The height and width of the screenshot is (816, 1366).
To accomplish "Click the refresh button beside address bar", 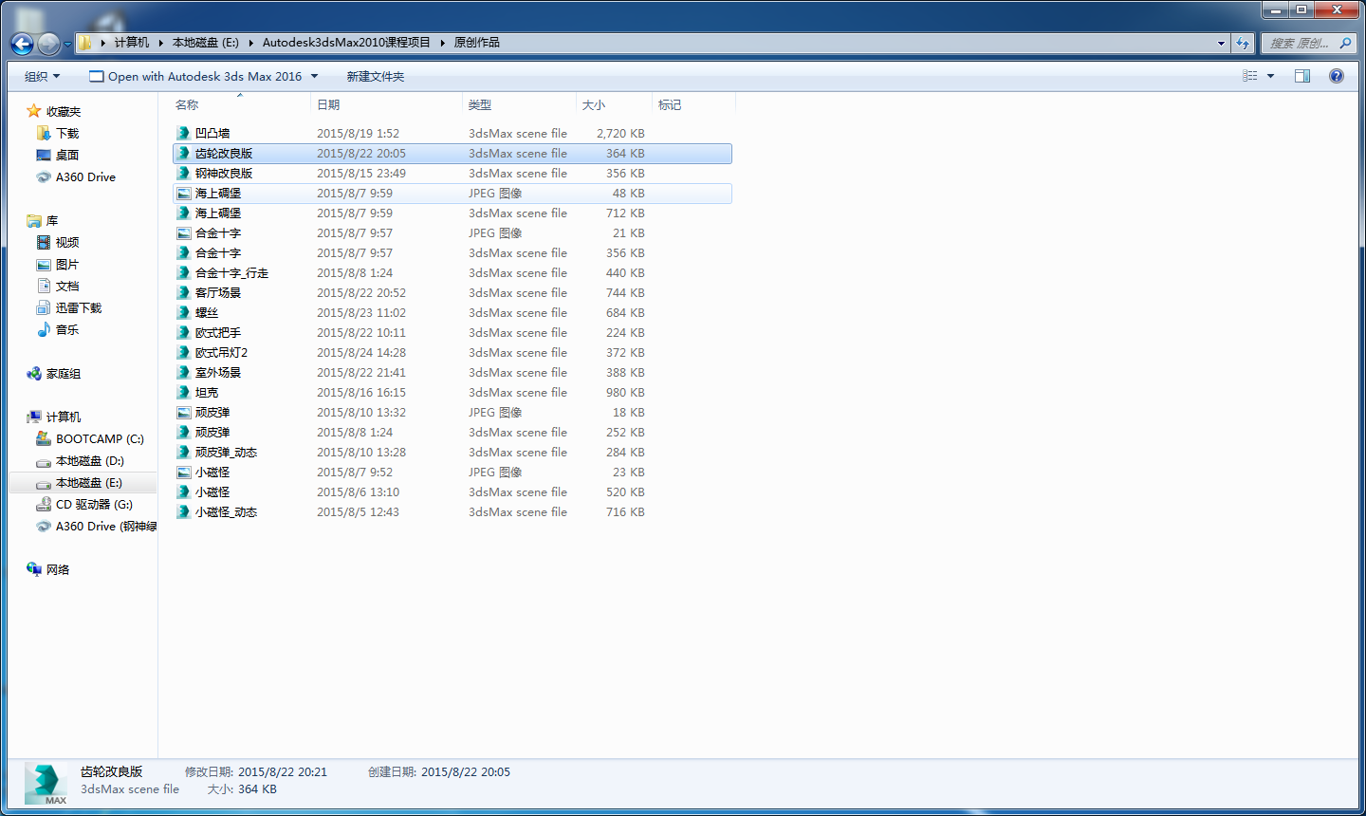I will click(x=1243, y=43).
